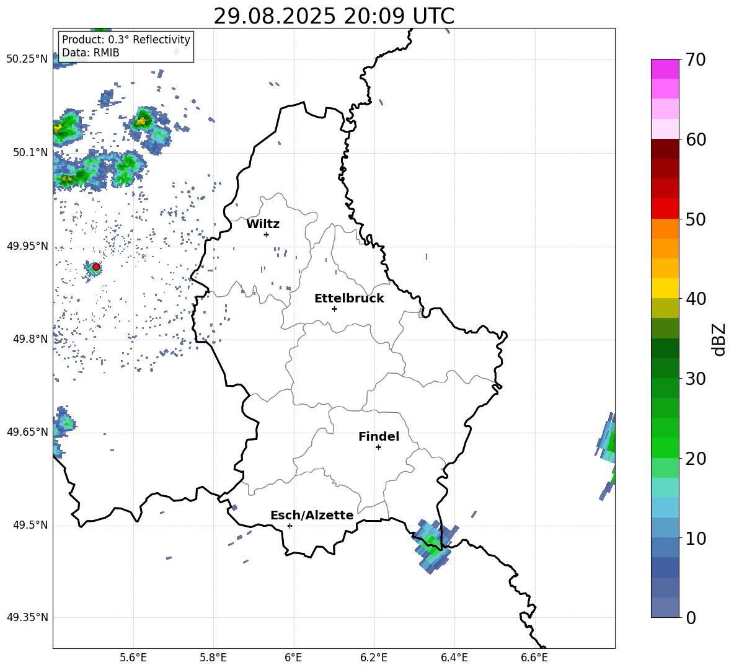The height and width of the screenshot is (670, 734).
Task: Click the 'Wiltz' city label
Action: [263, 224]
